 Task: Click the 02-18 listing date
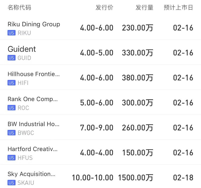pyautogui.click(x=183, y=178)
